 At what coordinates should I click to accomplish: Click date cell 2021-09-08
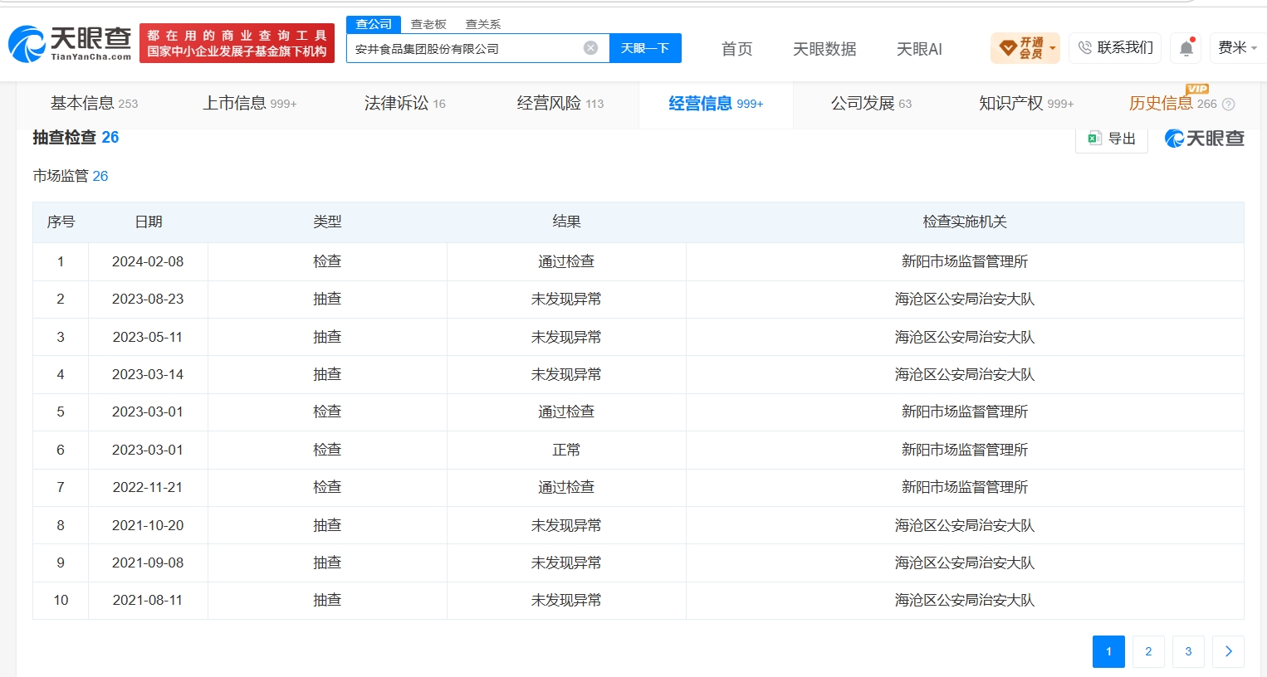coord(148,563)
